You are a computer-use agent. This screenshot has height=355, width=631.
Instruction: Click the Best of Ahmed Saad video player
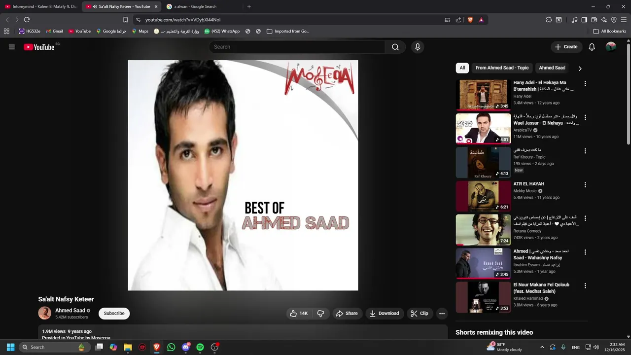[x=243, y=176]
